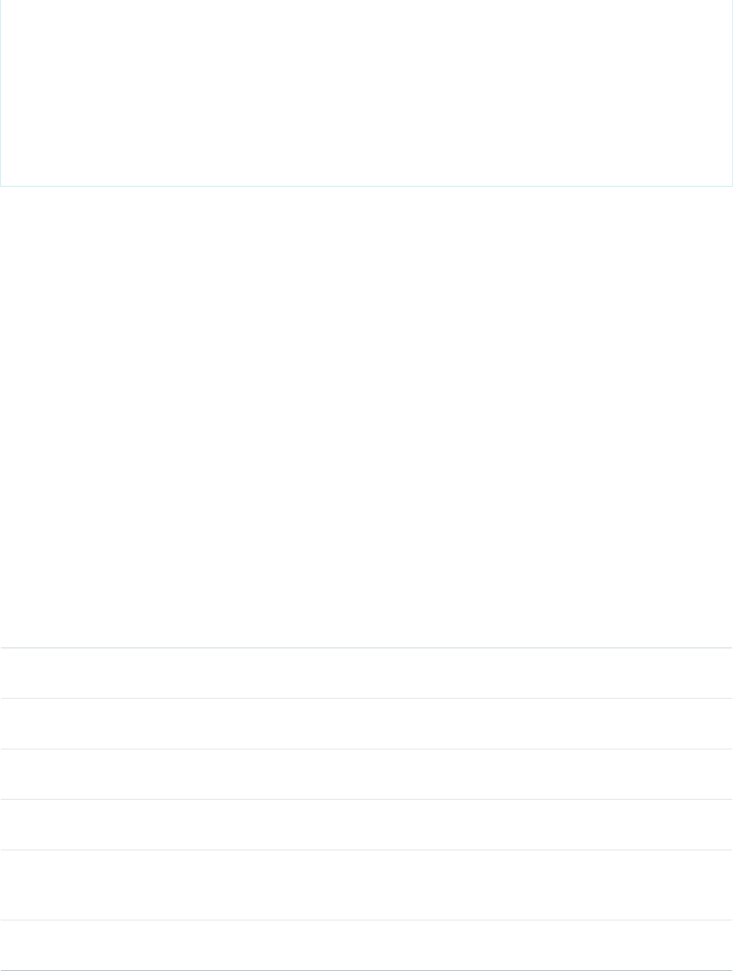The width and height of the screenshot is (733, 971).
Task: Click the divider between second and third rows
Action: [366, 749]
